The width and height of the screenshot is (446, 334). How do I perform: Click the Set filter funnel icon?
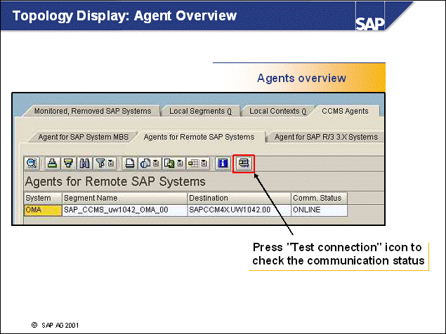103,163
